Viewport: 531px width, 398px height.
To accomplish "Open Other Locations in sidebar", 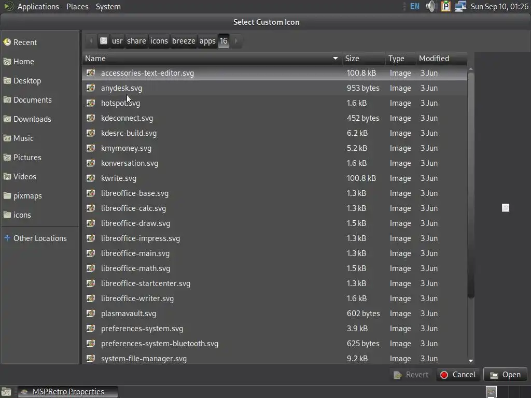I will (x=39, y=238).
